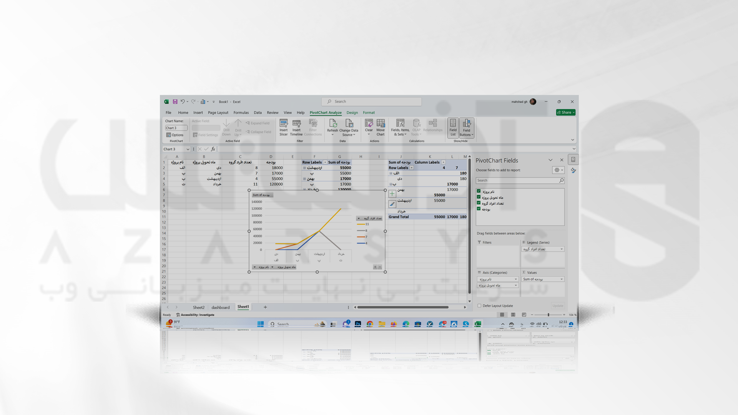Select the Design ribbon tab
Viewport: 738px width, 415px height.
click(x=351, y=113)
